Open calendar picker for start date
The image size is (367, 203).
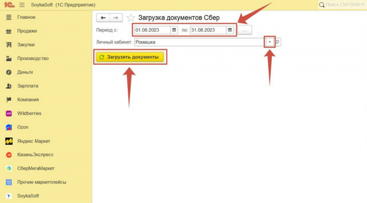tap(174, 30)
